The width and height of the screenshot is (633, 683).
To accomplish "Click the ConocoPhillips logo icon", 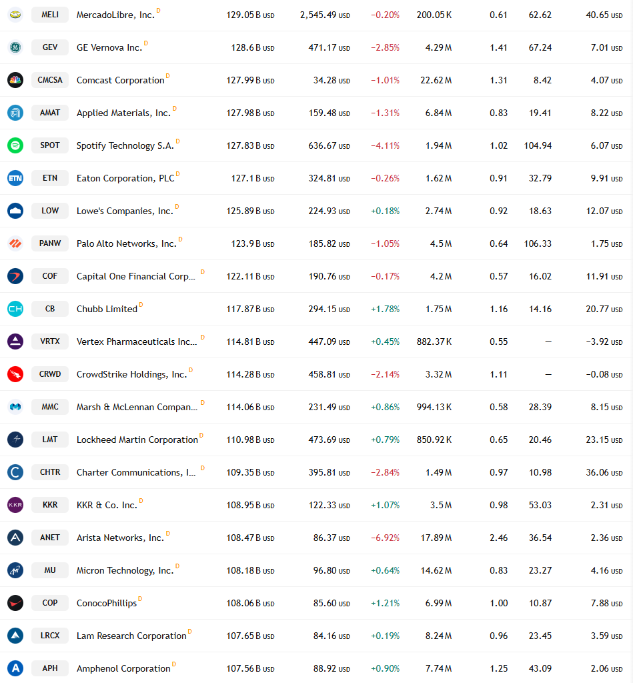I will (x=15, y=603).
